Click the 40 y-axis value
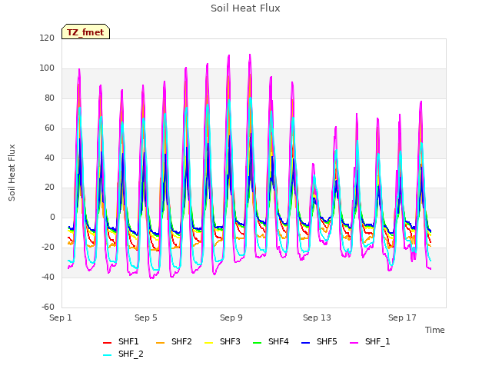The height and width of the screenshot is (369, 492). (49, 158)
